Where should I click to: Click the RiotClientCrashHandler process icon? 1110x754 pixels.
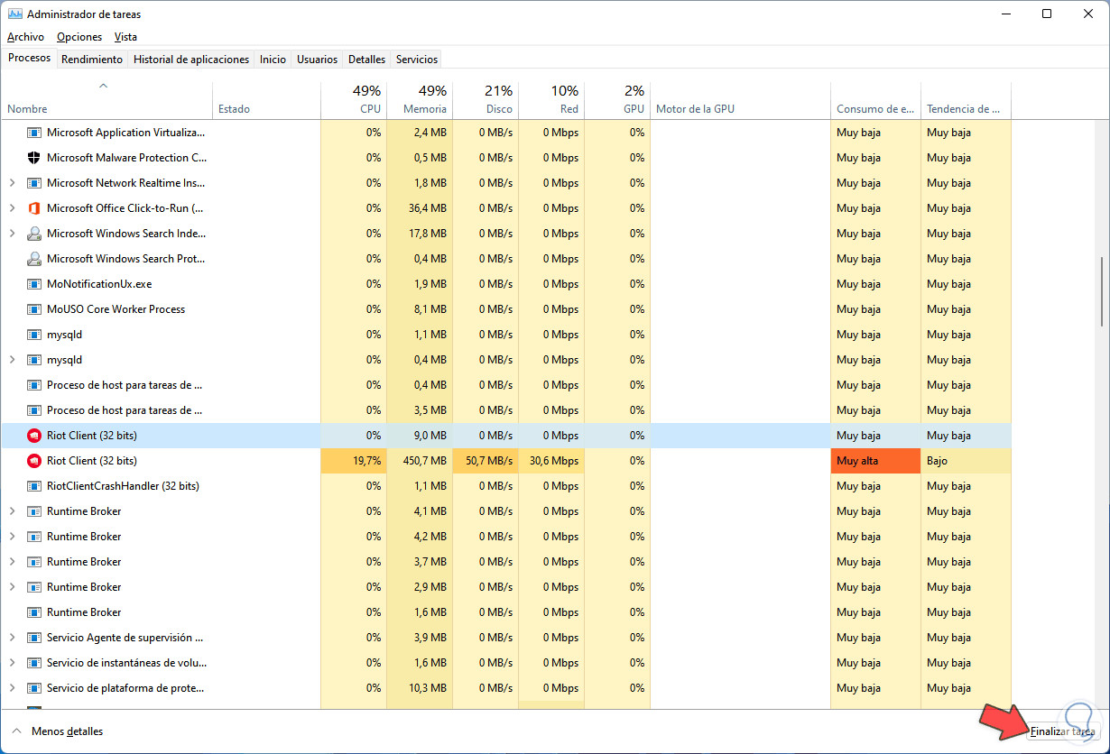tap(34, 486)
